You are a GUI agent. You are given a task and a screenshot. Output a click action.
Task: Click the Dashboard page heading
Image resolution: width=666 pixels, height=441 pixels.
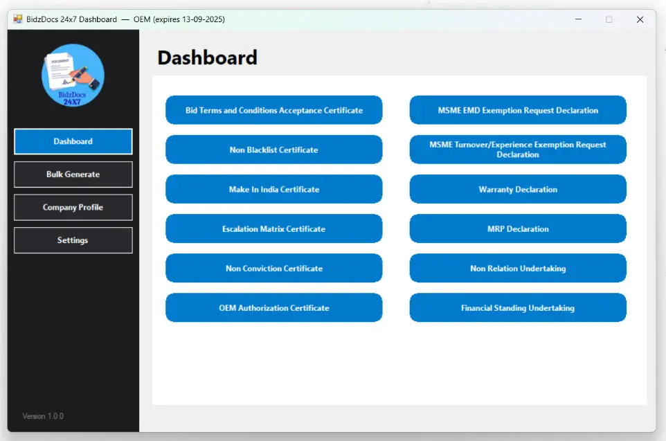click(x=207, y=57)
